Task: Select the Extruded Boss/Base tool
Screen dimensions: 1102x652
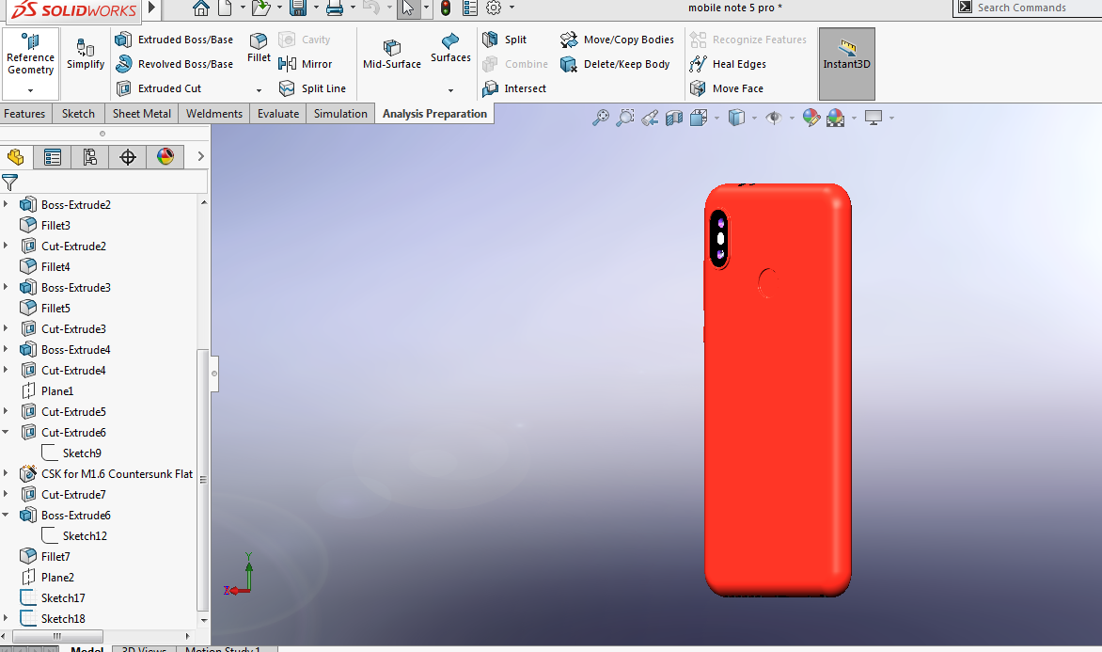Action: pyautogui.click(x=174, y=40)
